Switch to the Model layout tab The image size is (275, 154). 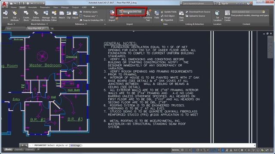(8, 149)
